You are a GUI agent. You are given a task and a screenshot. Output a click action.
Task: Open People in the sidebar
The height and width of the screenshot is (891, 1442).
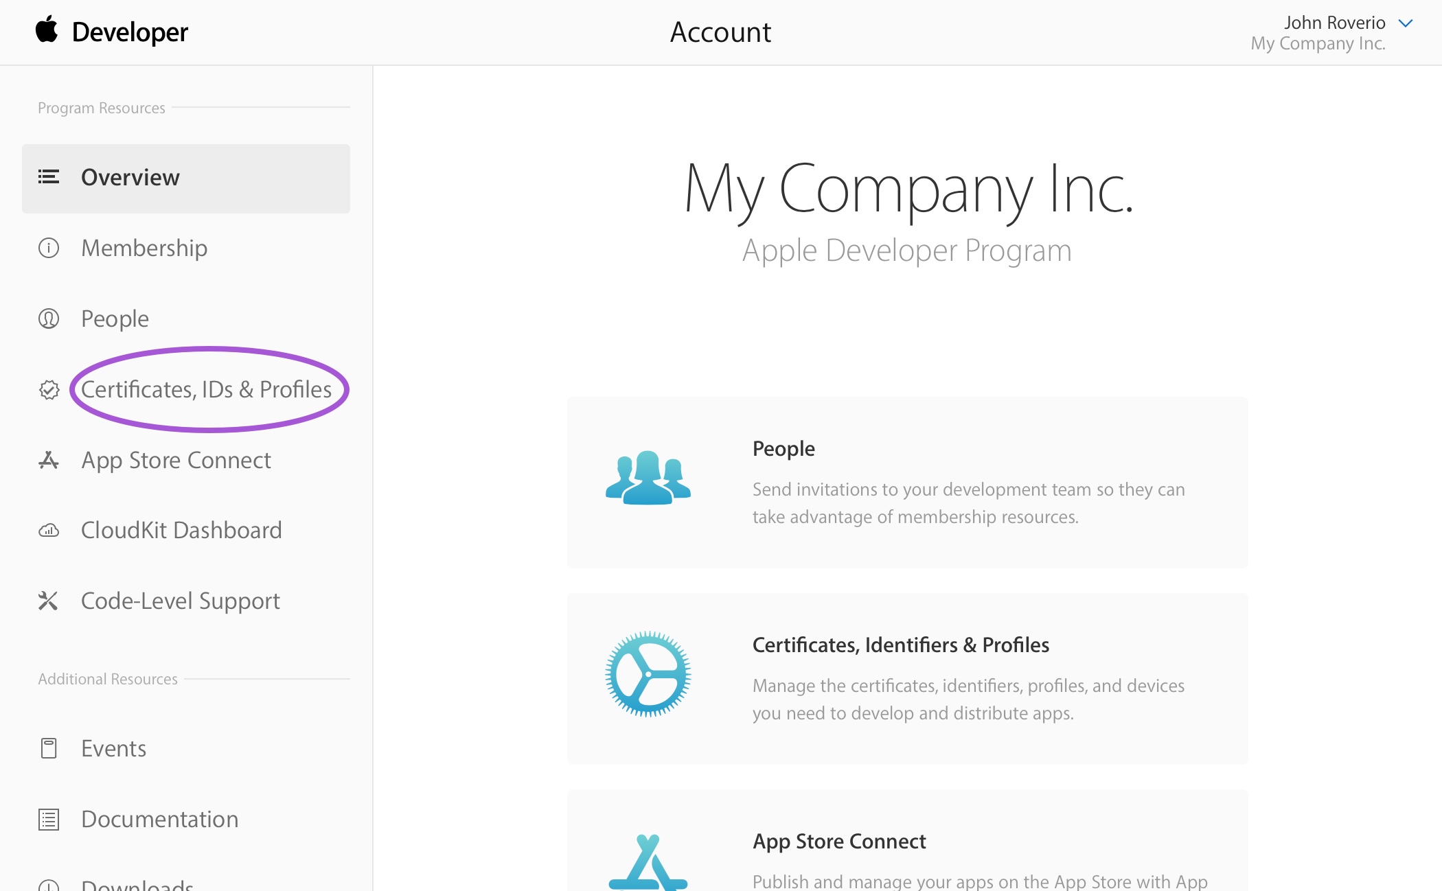click(115, 319)
